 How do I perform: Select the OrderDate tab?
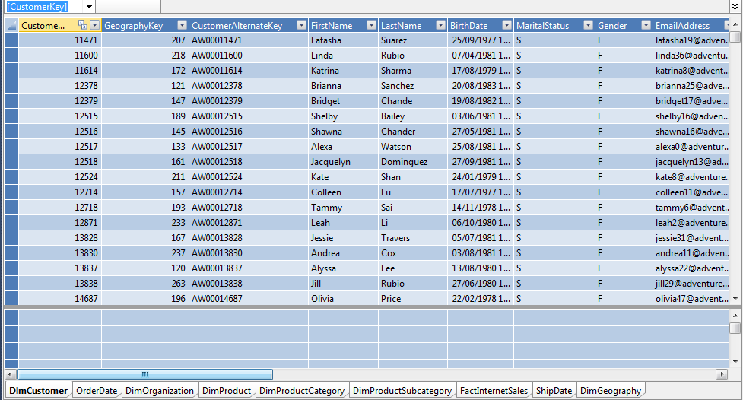(97, 391)
